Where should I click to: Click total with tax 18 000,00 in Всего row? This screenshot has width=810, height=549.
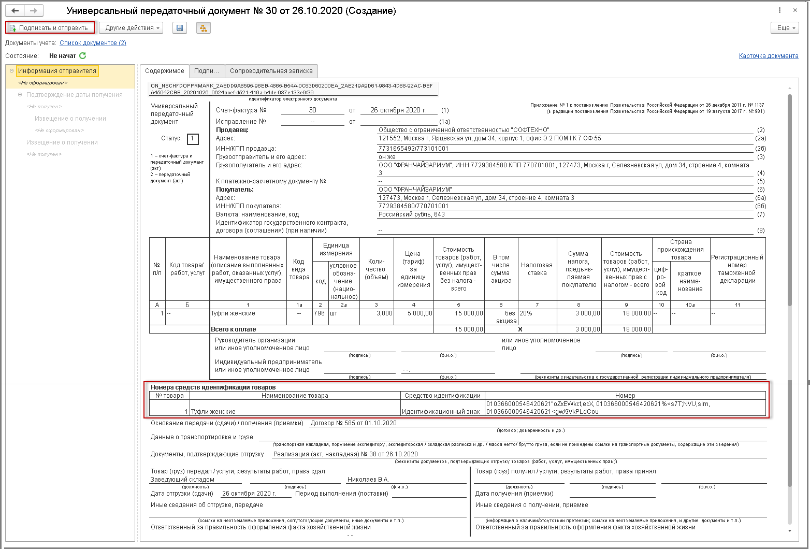626,329
